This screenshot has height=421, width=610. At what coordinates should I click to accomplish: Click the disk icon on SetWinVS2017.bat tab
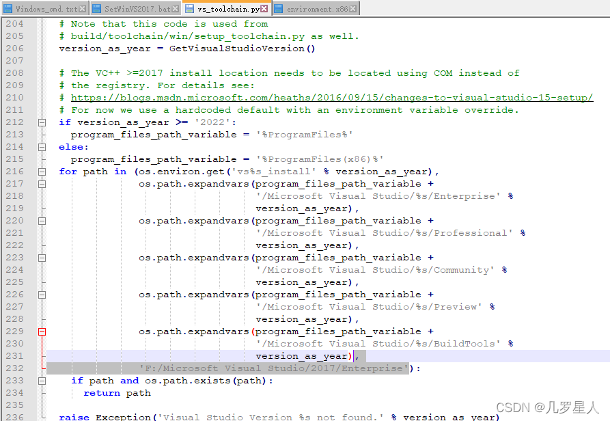pyautogui.click(x=96, y=9)
